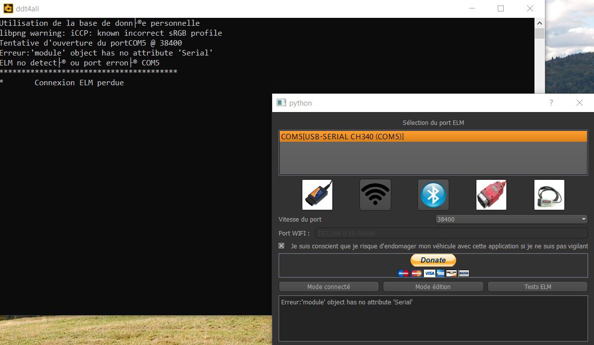Click the python window icon in title bar
Viewport: 594px width, 345px height.
click(282, 103)
